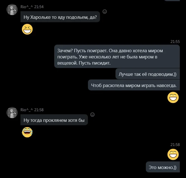Click the 21:58 timestamp on the right side

[175, 145]
